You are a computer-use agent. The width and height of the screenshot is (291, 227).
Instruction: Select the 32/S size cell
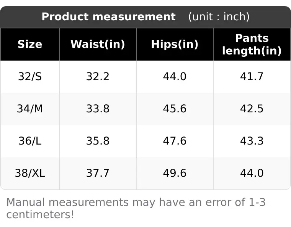(30, 76)
